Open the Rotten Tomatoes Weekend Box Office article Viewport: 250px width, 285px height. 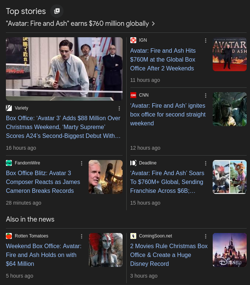pyautogui.click(x=44, y=255)
